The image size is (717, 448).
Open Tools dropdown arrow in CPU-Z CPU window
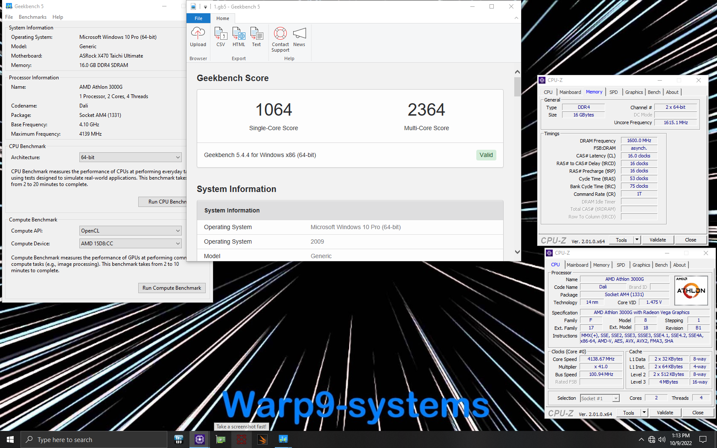[x=644, y=413]
